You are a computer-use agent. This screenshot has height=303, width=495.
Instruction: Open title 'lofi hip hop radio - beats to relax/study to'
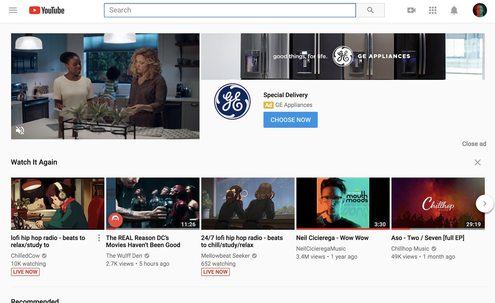click(x=48, y=241)
